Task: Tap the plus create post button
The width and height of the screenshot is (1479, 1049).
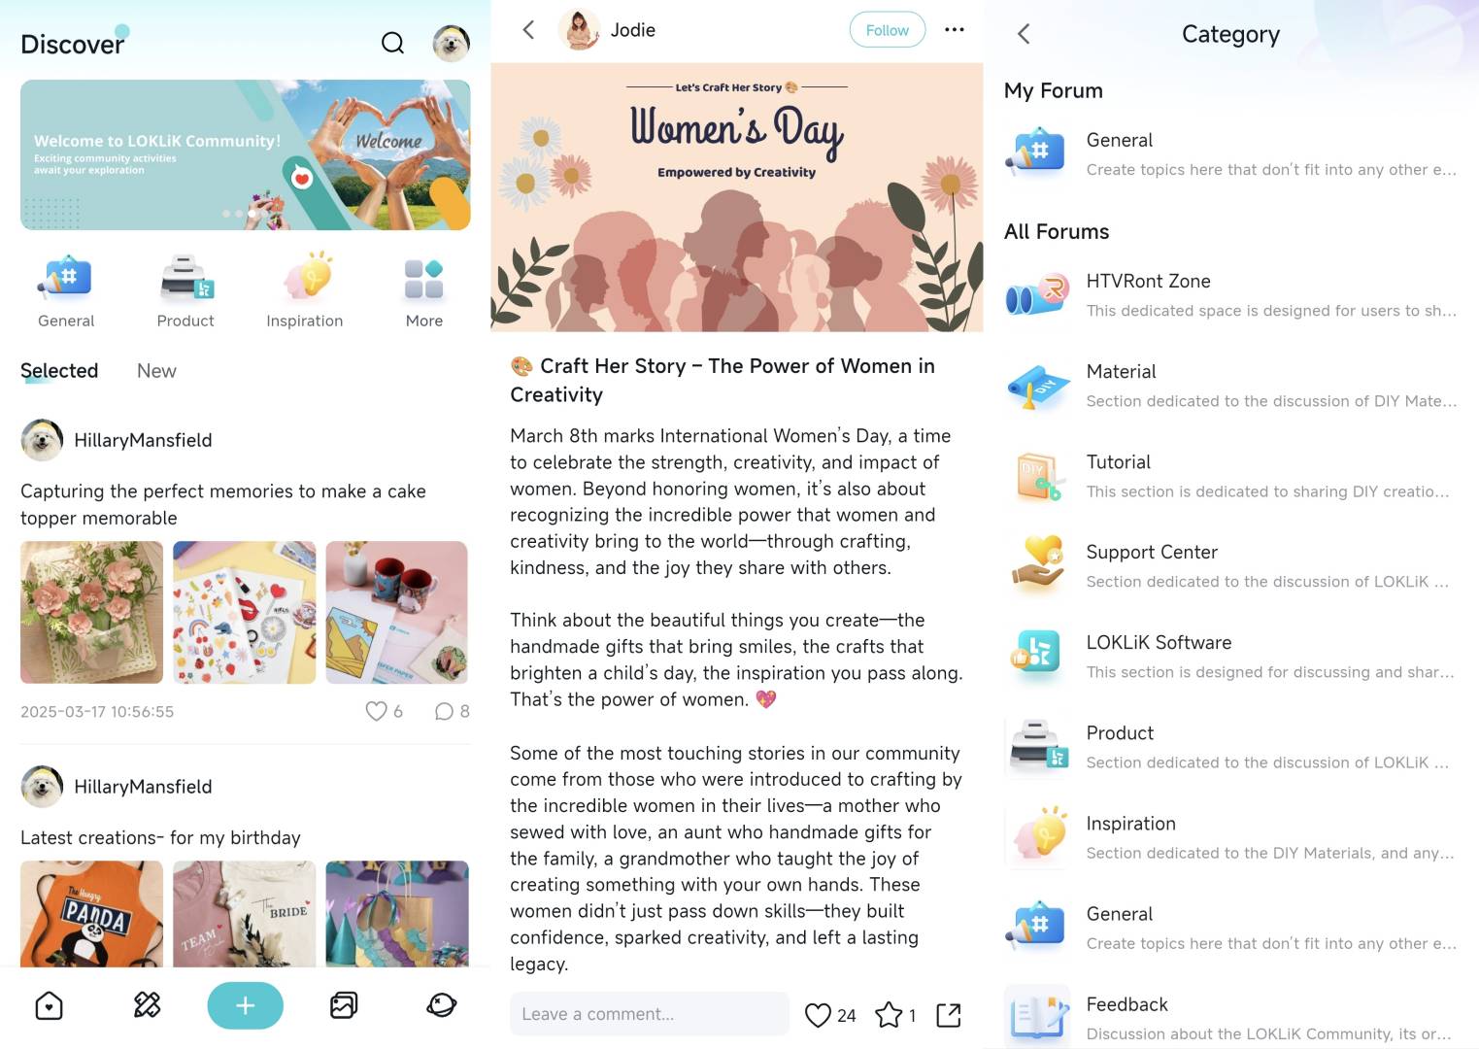Action: [x=245, y=1005]
